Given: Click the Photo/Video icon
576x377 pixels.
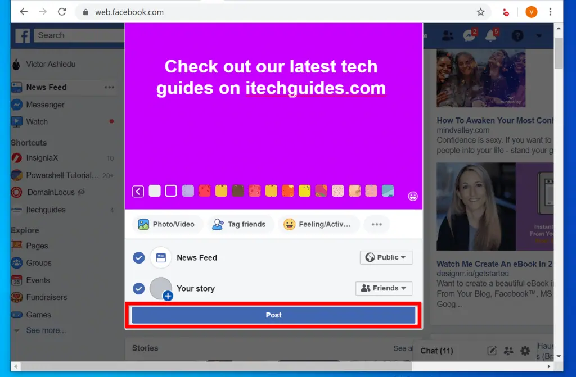Looking at the screenshot, I should [x=142, y=224].
